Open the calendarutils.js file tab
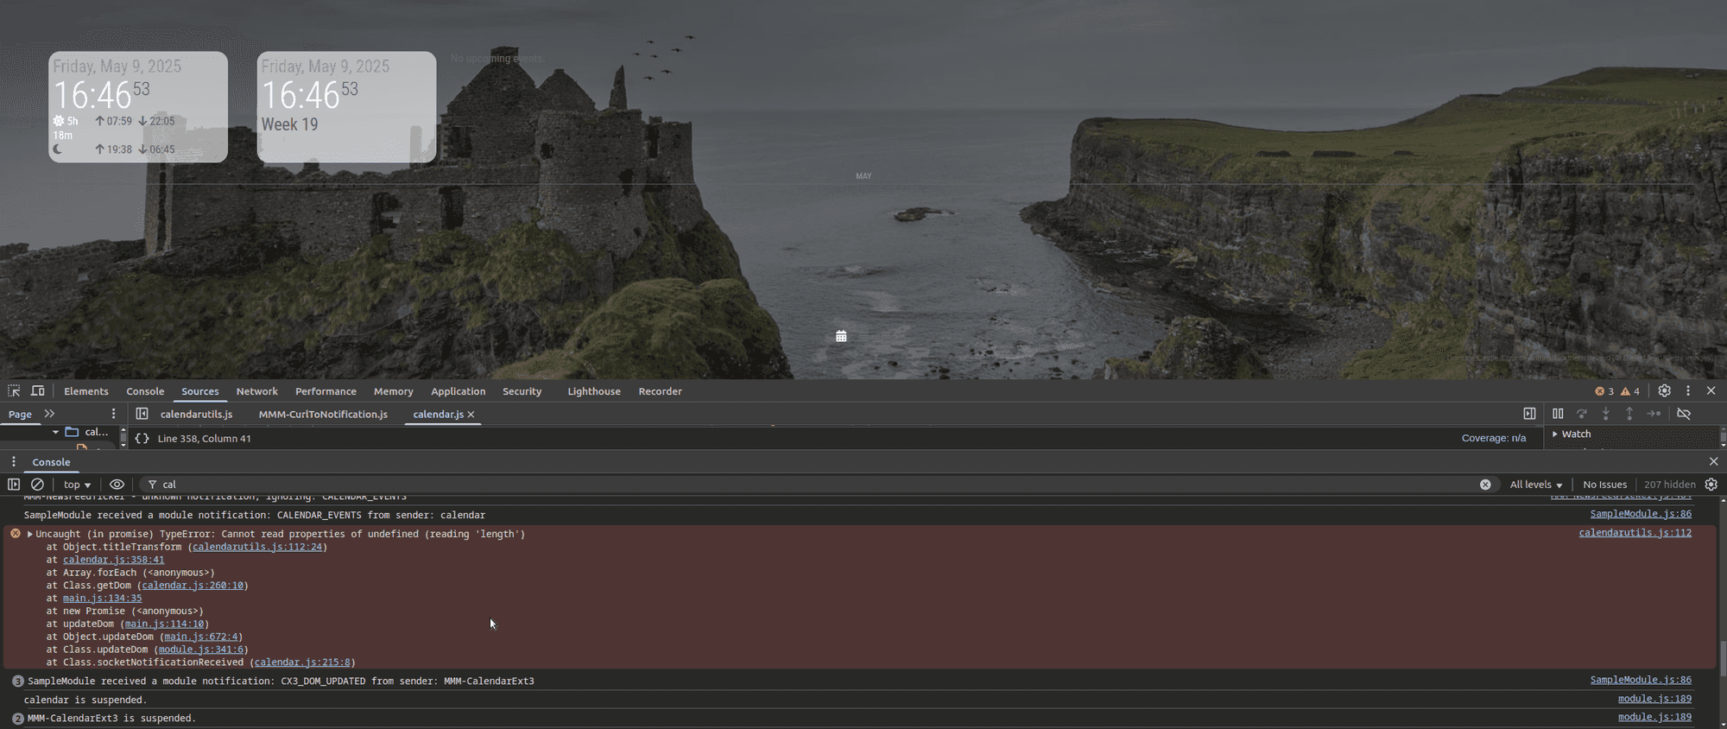1727x729 pixels. click(196, 415)
